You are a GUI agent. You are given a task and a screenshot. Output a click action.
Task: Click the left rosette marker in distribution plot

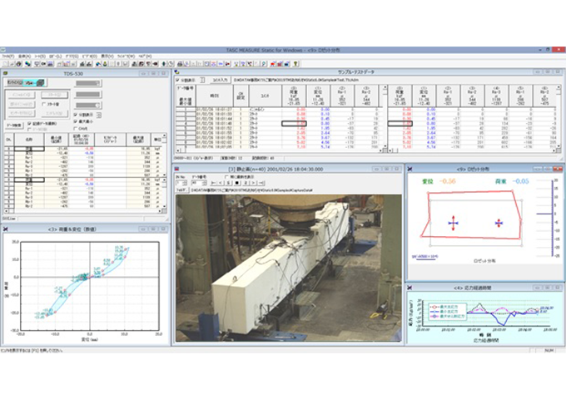click(x=453, y=222)
